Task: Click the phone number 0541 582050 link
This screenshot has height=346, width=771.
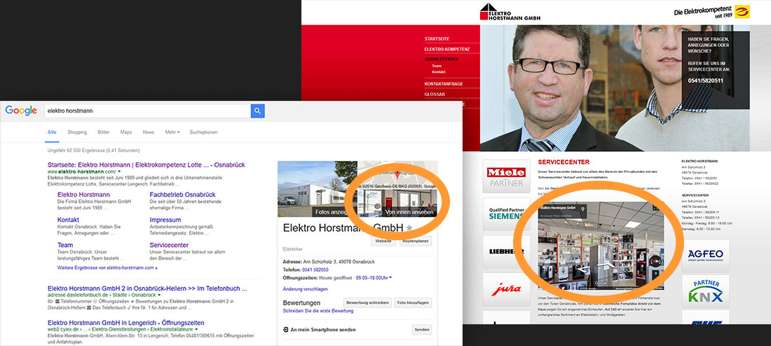Action: [x=315, y=270]
